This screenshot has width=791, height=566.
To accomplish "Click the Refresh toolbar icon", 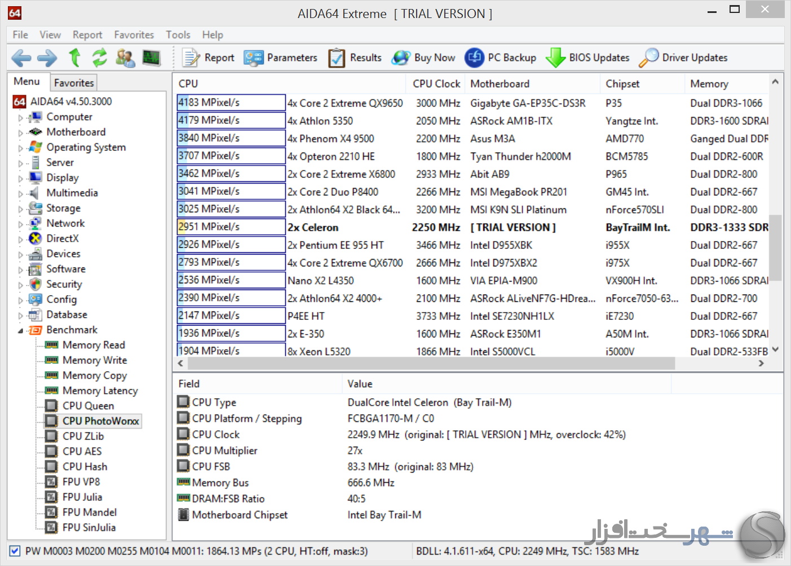I will pyautogui.click(x=100, y=57).
